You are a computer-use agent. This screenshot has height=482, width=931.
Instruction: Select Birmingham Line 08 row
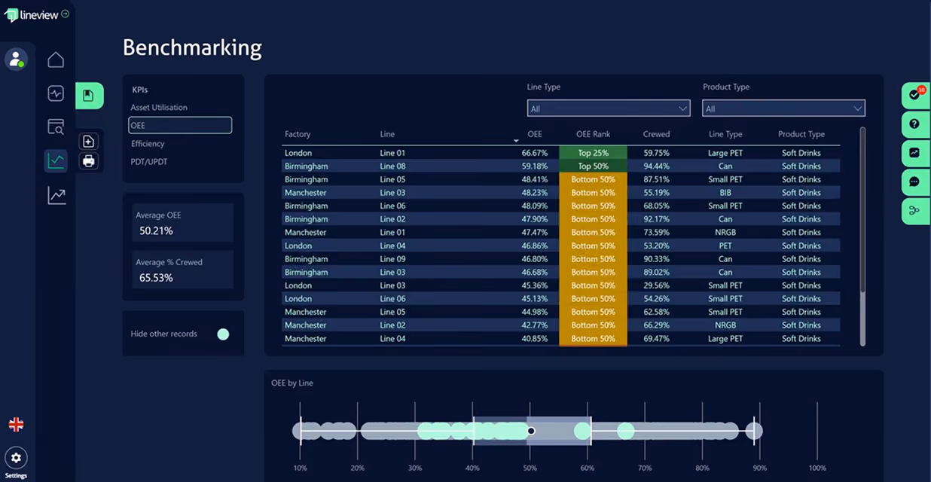(x=560, y=166)
